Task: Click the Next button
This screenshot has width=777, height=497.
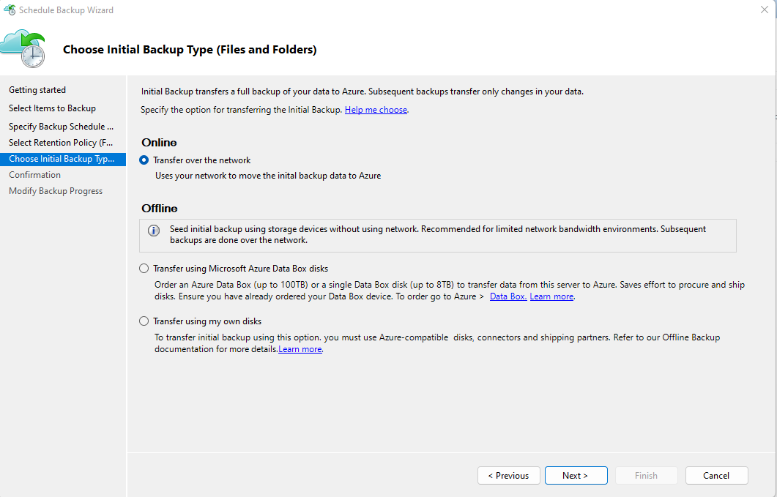Action: pyautogui.click(x=576, y=475)
